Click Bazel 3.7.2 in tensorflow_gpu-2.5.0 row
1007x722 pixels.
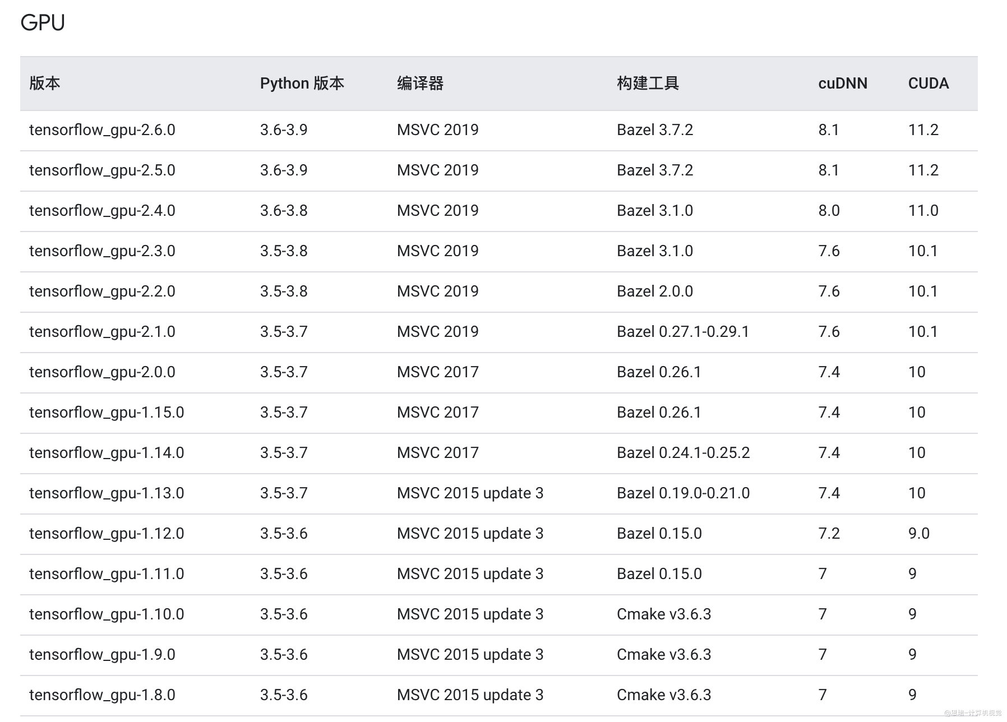(655, 170)
